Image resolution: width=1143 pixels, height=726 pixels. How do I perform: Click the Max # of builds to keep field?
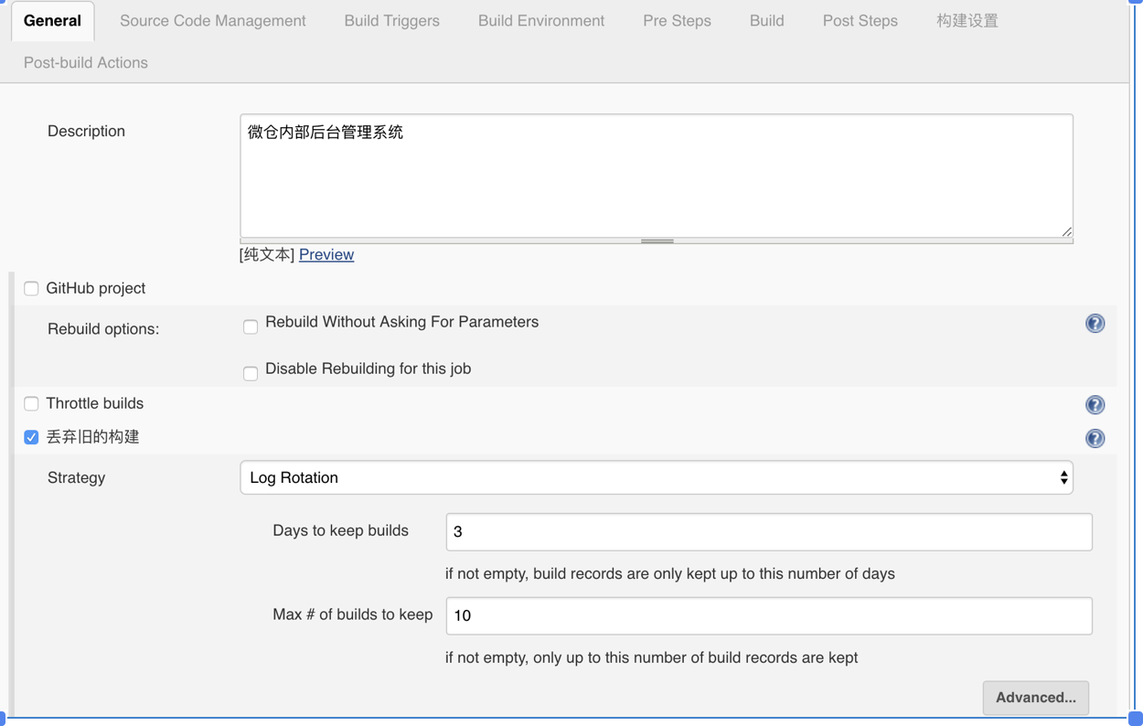769,616
